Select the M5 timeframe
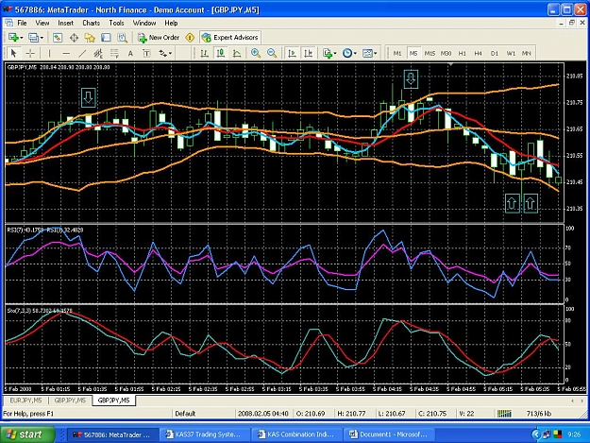This screenshot has width=590, height=443. [413, 54]
